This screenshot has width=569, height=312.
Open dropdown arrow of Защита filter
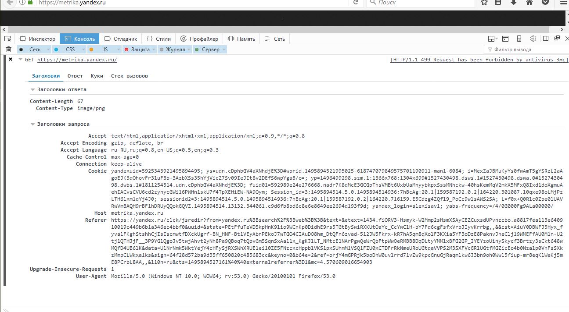pos(154,50)
